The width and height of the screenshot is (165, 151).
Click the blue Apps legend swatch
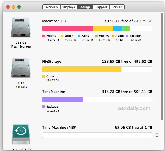tap(79, 36)
